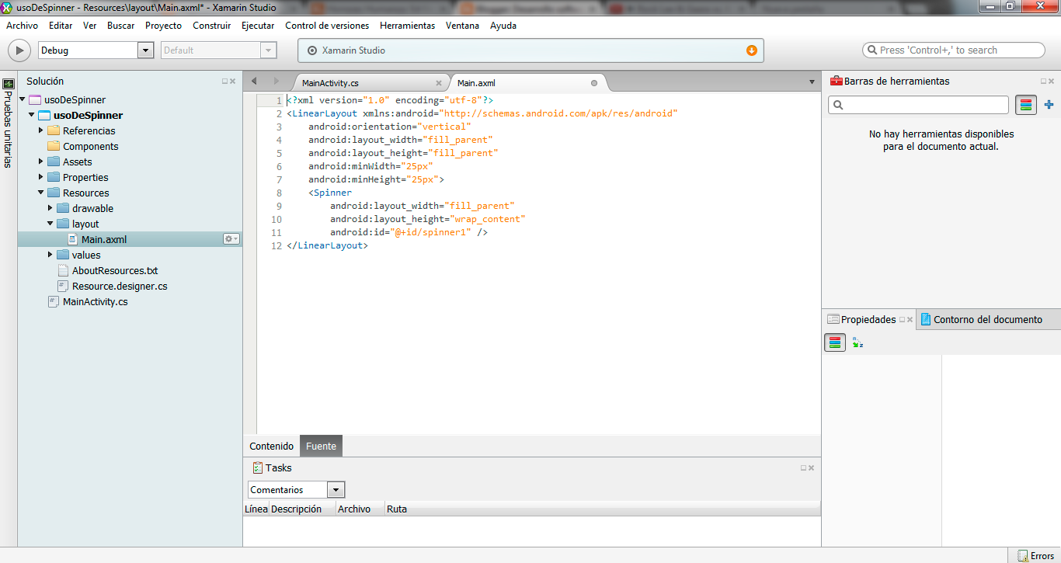
Task: Toggle auto-hide on the Tasks panel
Action: [x=805, y=467]
